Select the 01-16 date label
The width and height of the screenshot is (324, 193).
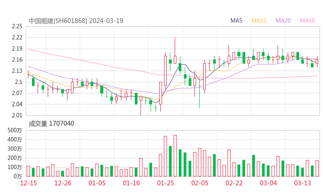[x=131, y=183]
